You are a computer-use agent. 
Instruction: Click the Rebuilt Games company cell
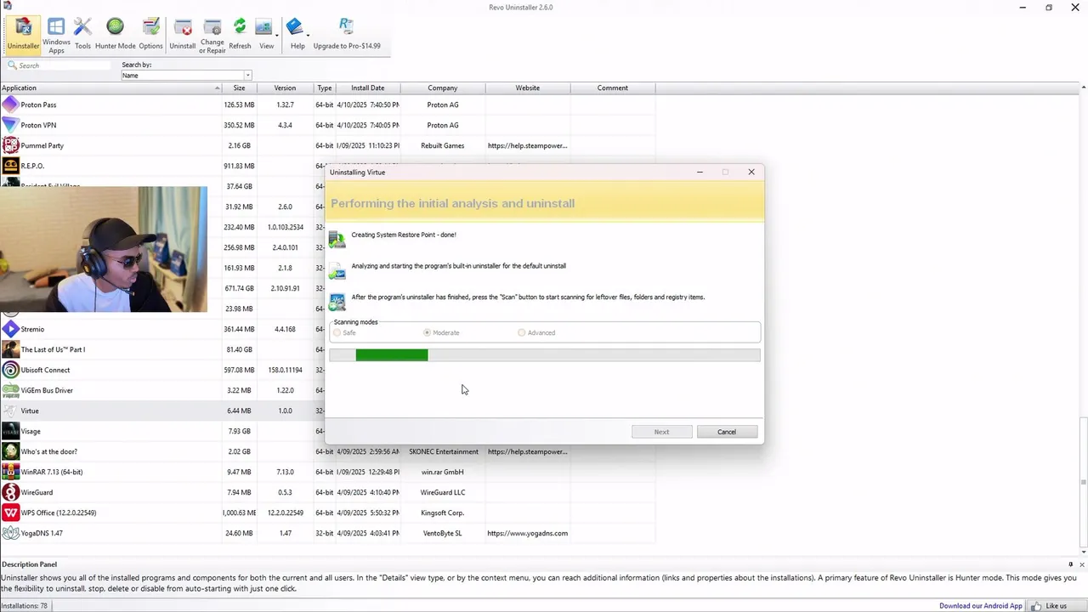tap(442, 145)
